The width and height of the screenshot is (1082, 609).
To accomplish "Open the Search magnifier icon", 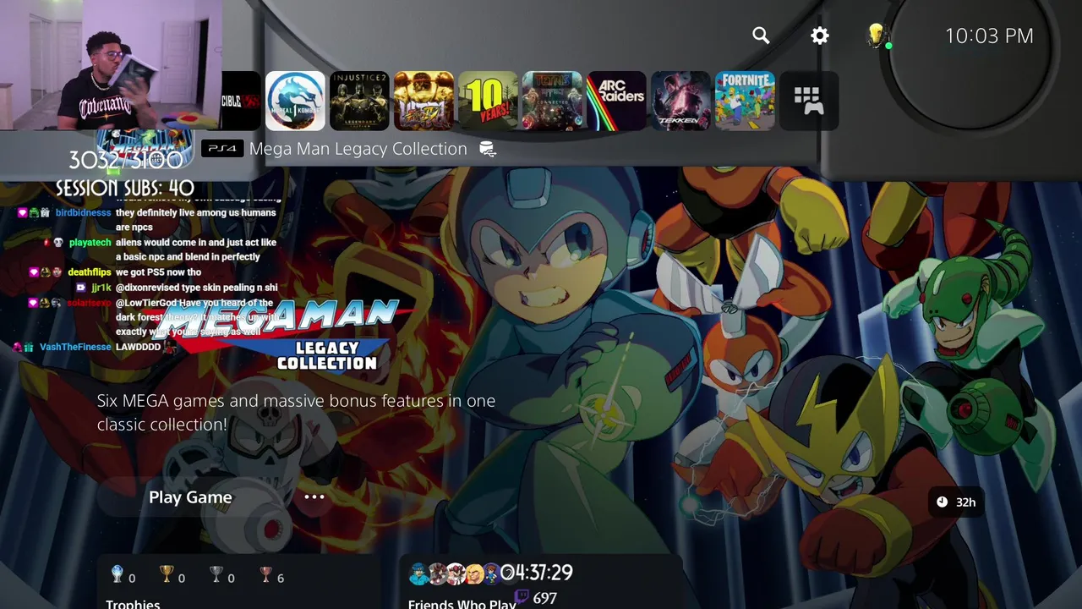I will tap(761, 36).
